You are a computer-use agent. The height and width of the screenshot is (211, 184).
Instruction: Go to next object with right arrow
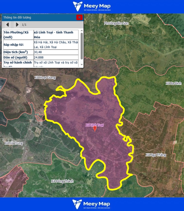coord(17,25)
